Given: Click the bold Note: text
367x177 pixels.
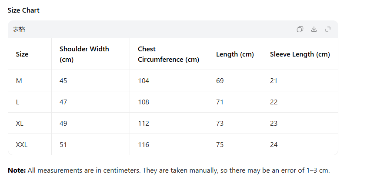Looking at the screenshot, I should [x=17, y=170].
